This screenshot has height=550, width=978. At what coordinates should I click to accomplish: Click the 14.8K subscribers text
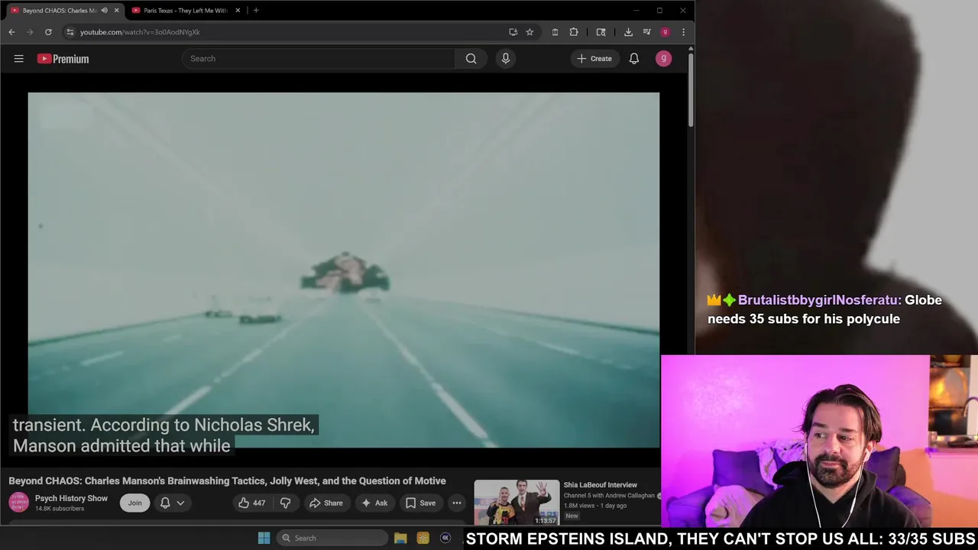[x=60, y=509]
